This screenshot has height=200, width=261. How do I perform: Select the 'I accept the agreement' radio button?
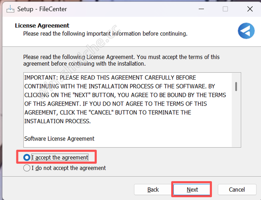point(27,157)
